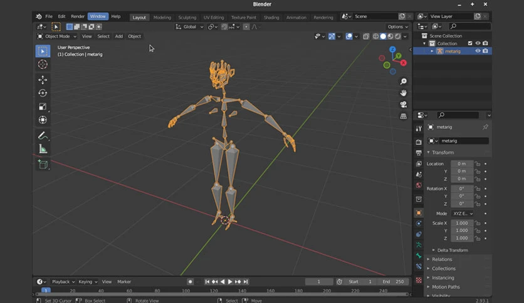Viewport: 524px width, 303px height.
Task: Select the Scale tool
Action: coord(43,106)
